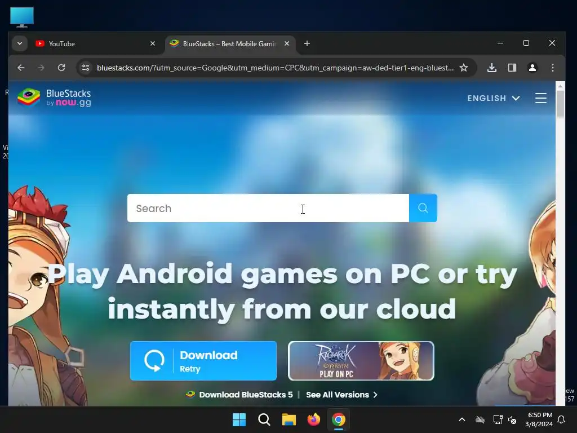
Task: Toggle Chrome side panel
Action: point(512,68)
